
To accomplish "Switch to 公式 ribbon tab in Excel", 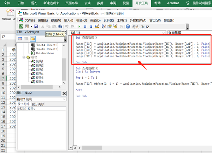I will pos(88,3).
